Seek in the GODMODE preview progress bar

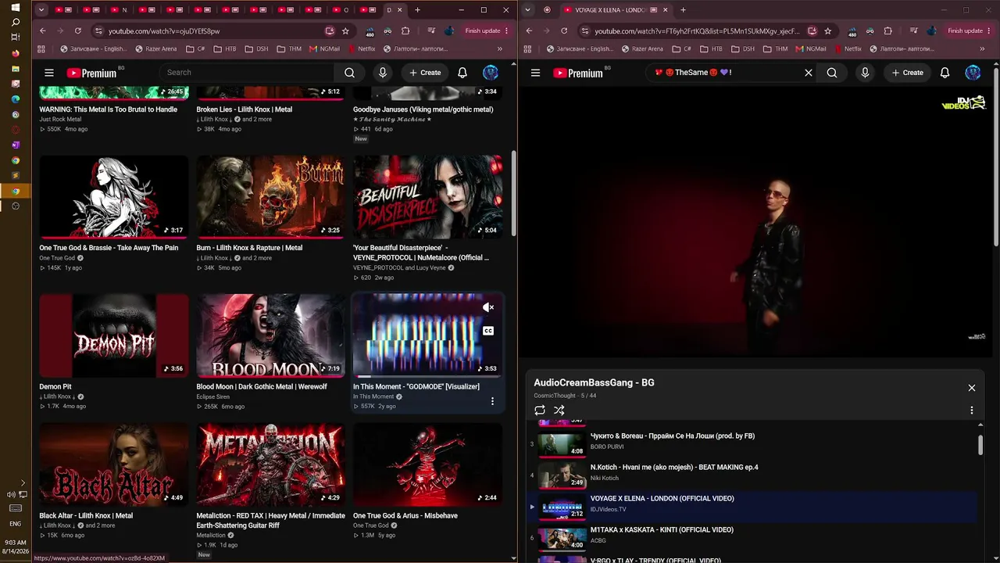(x=427, y=376)
